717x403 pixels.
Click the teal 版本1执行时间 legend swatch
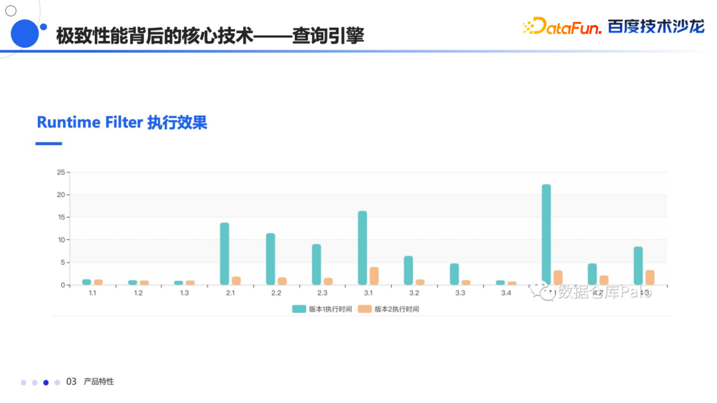coord(299,309)
